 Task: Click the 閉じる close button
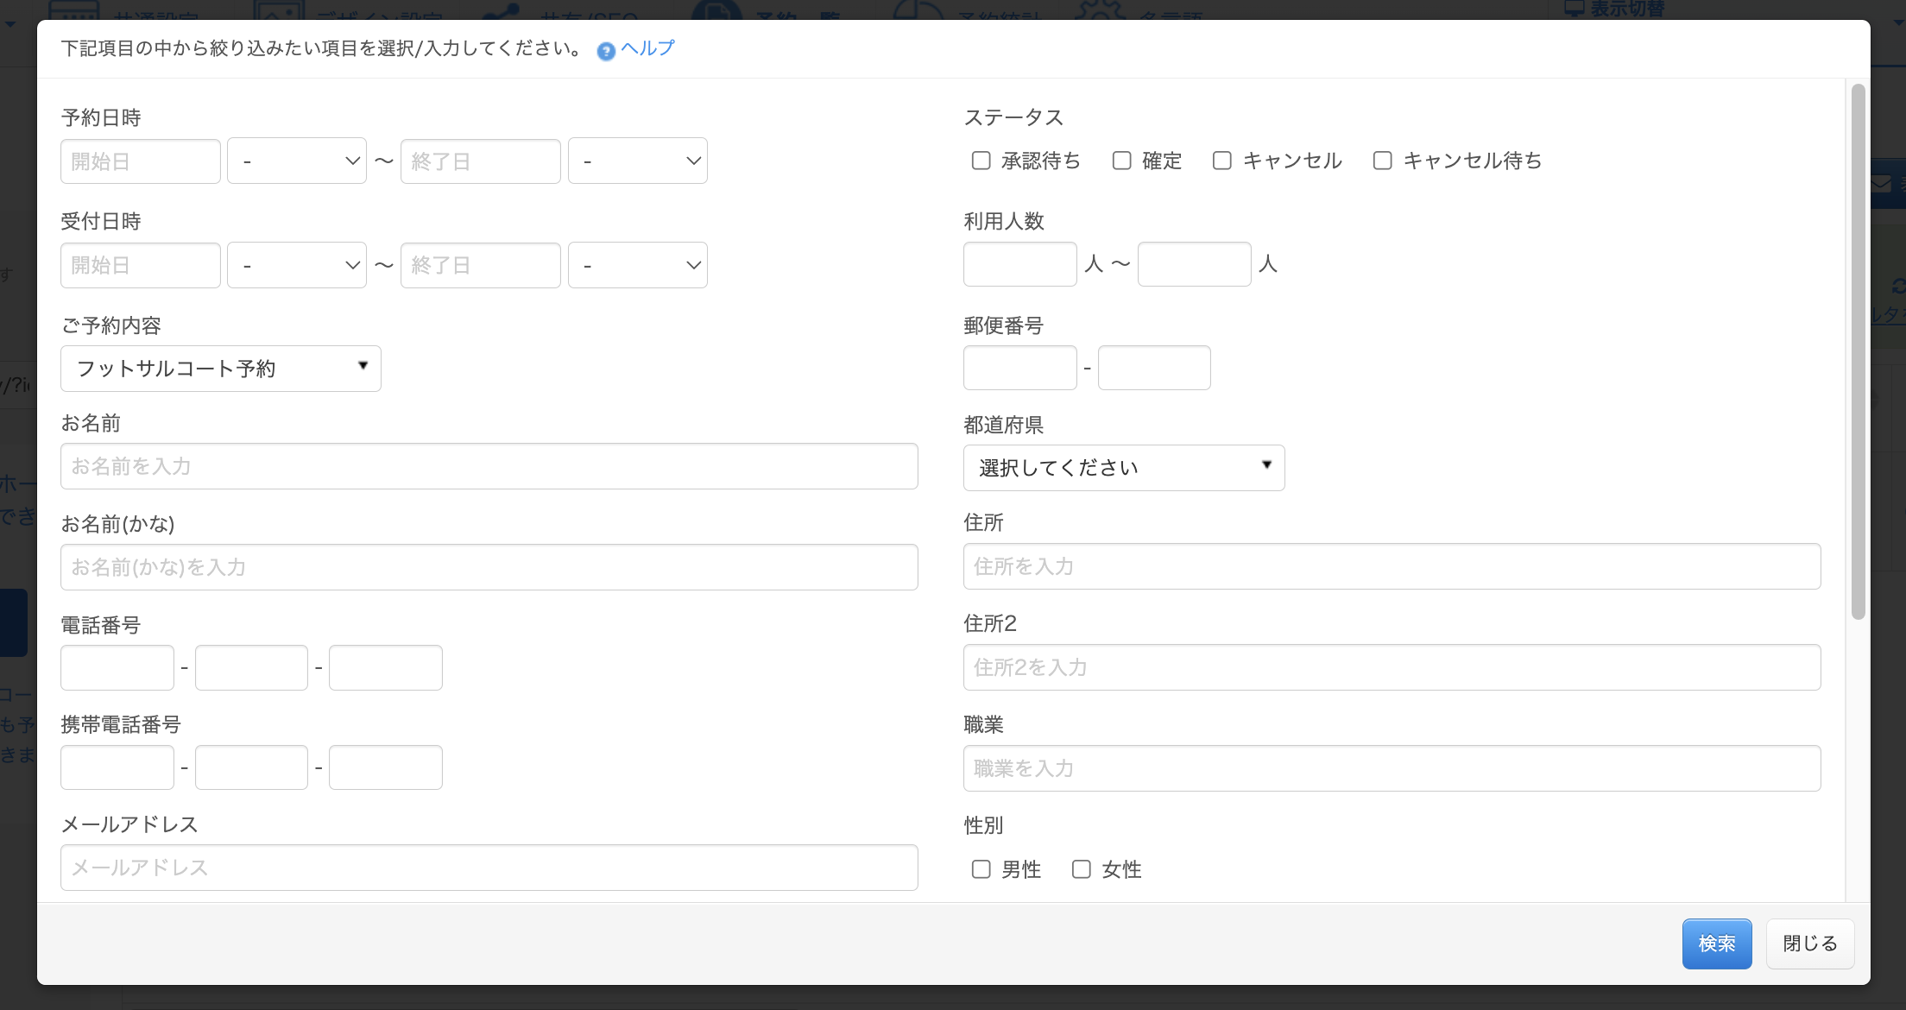1809,944
